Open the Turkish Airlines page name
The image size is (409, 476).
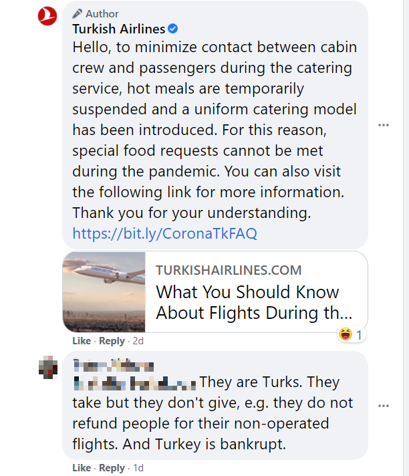coord(119,29)
